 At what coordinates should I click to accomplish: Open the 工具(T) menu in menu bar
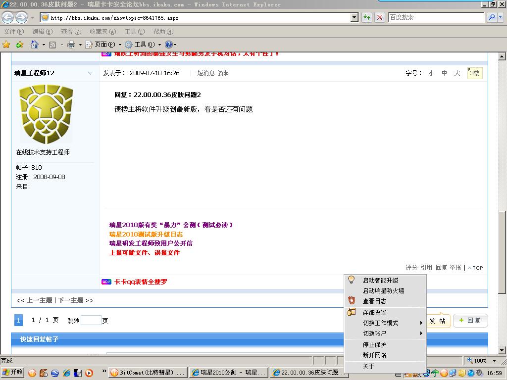135,31
